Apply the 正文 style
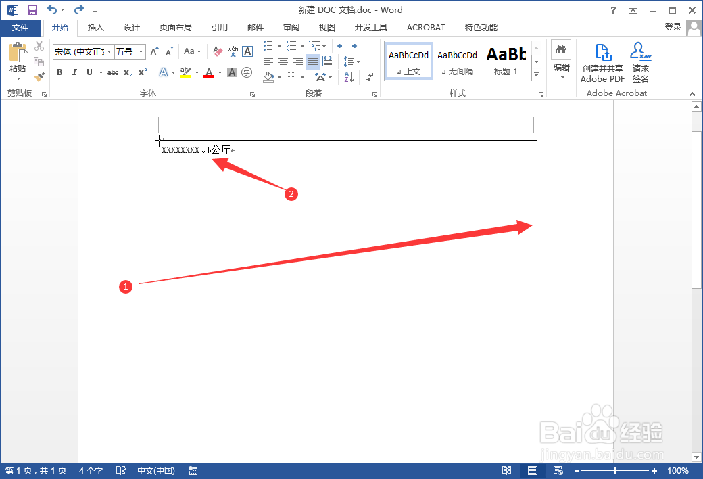 409,62
